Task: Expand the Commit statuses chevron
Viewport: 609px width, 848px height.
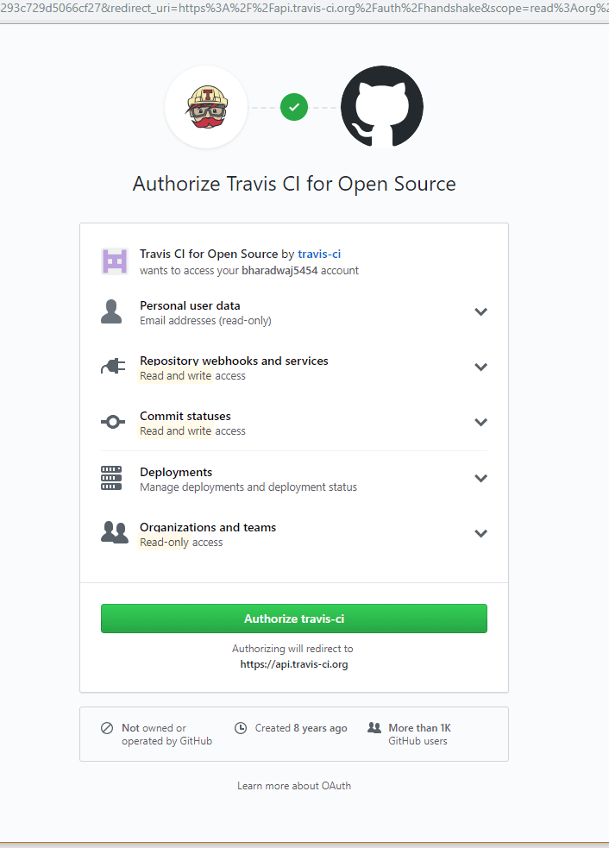Action: (481, 423)
